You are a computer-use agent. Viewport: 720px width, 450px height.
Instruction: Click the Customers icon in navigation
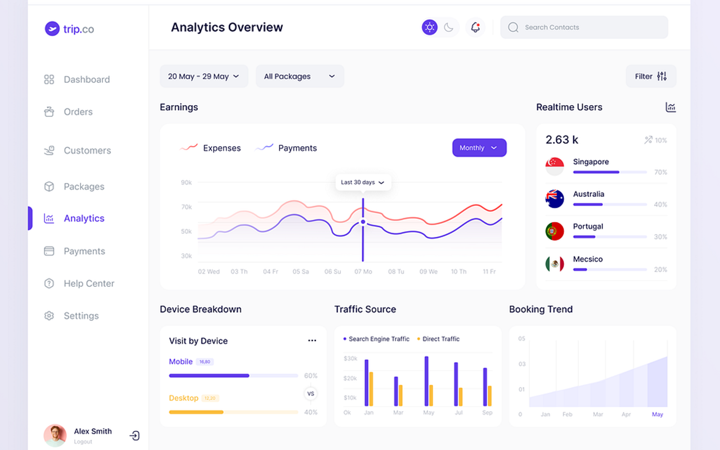pos(48,150)
